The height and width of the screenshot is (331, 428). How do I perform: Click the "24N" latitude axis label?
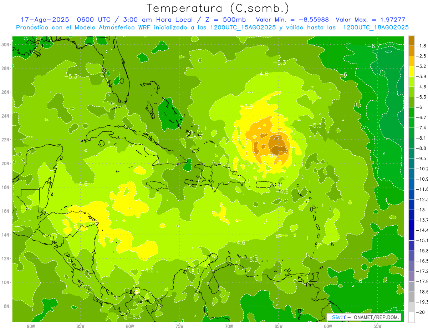point(6,116)
